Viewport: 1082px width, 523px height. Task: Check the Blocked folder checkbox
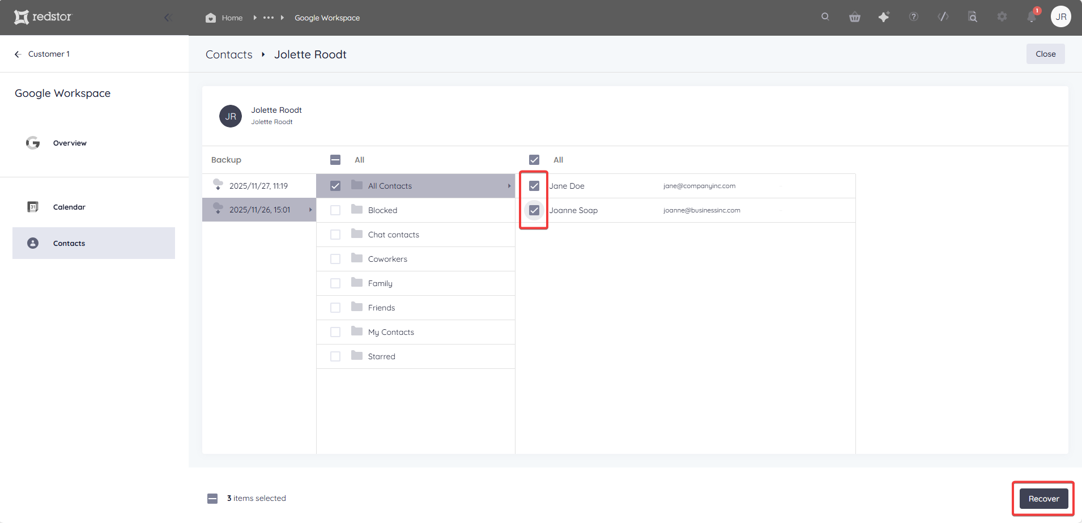coord(335,210)
